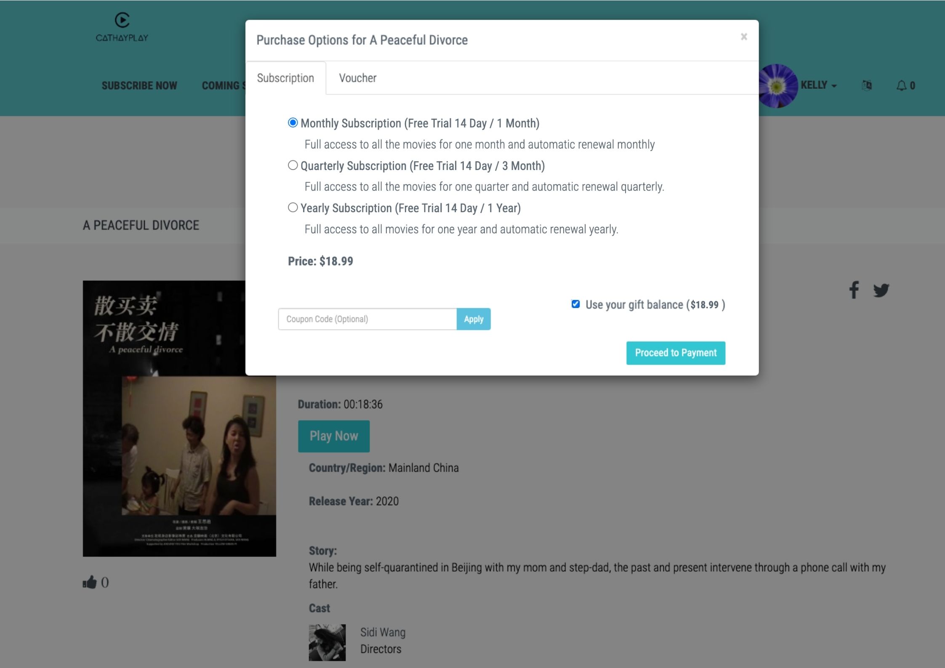This screenshot has height=668, width=945.
Task: Open the notifications bell
Action: (x=902, y=85)
